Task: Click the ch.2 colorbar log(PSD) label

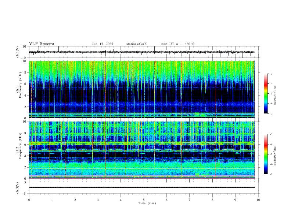Action: (275, 156)
